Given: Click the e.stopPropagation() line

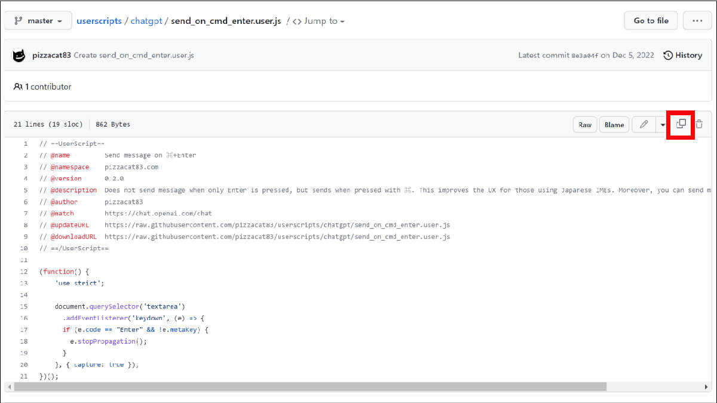Looking at the screenshot, I should click(x=108, y=342).
